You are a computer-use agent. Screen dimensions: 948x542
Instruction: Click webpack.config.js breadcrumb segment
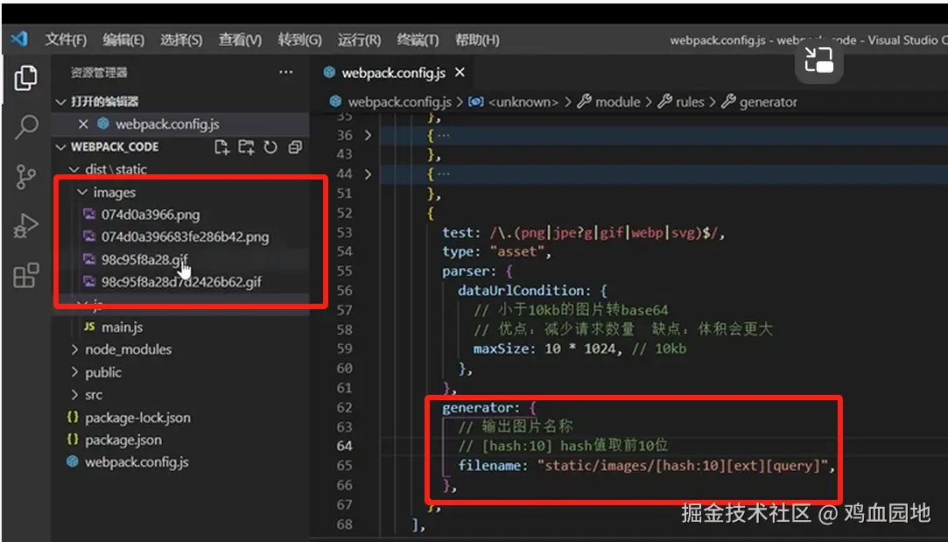[x=400, y=102]
